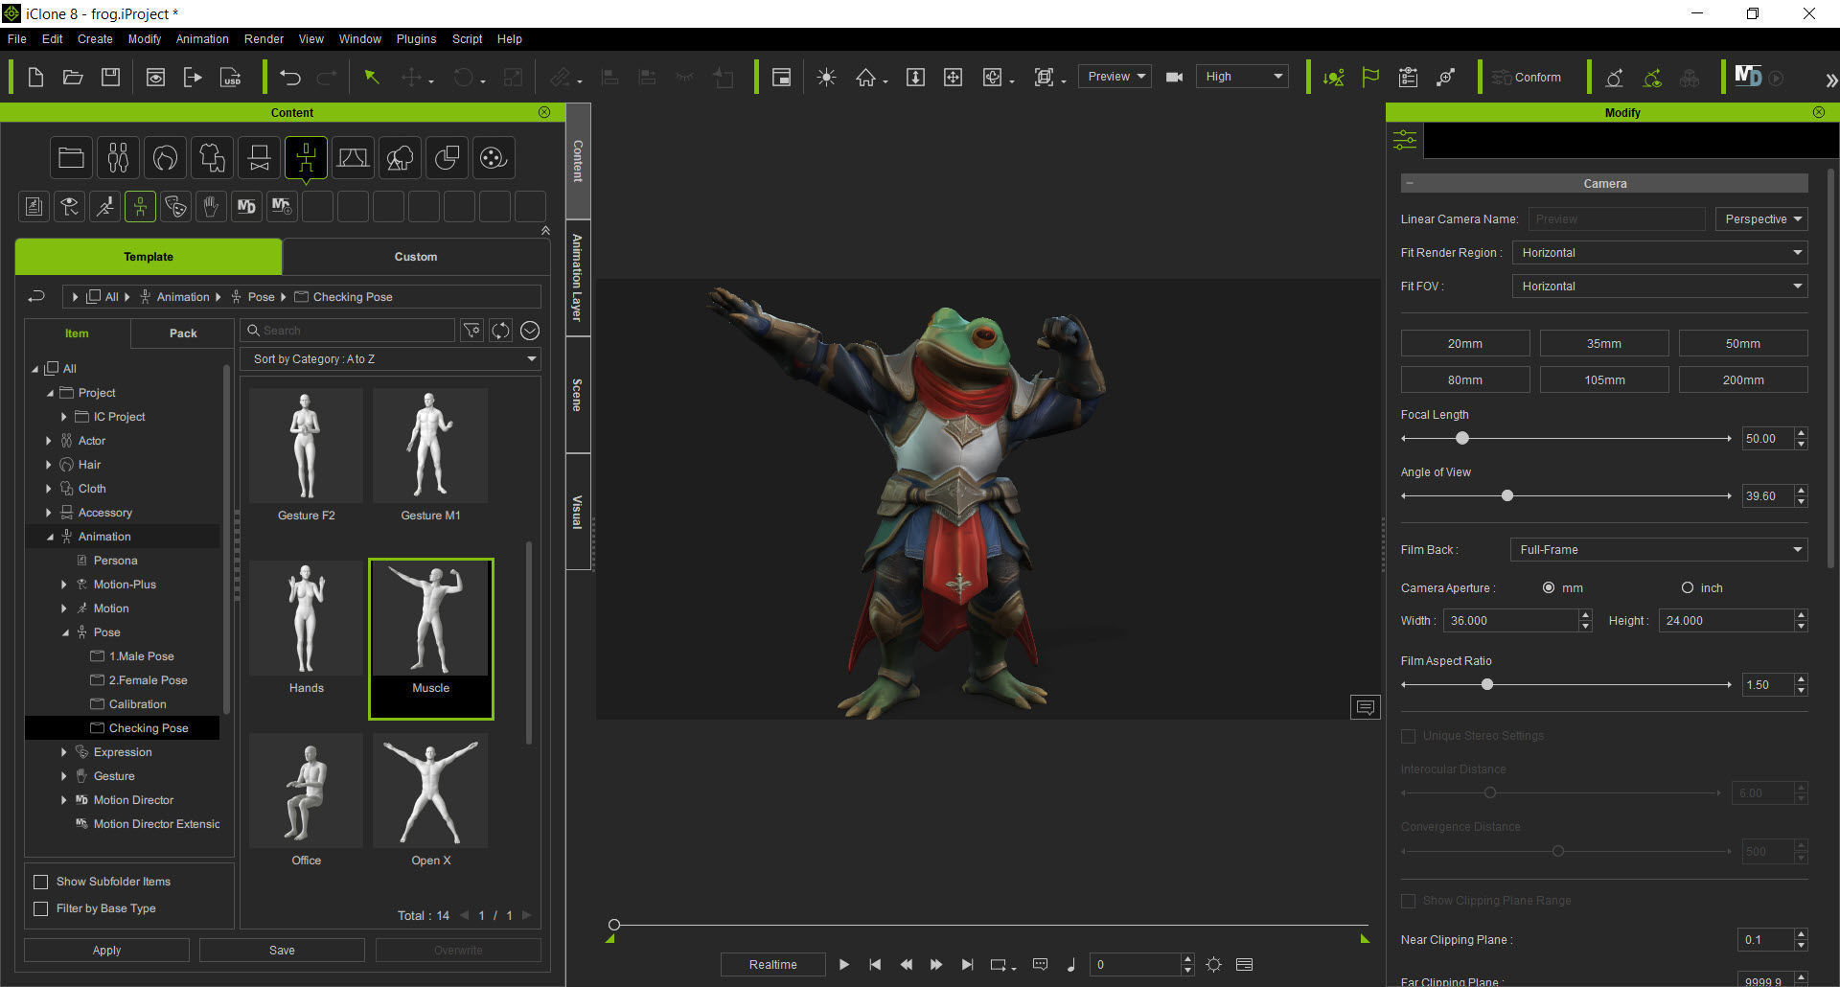Click the Undo arrow icon
This screenshot has height=987, width=1840.
click(x=290, y=78)
